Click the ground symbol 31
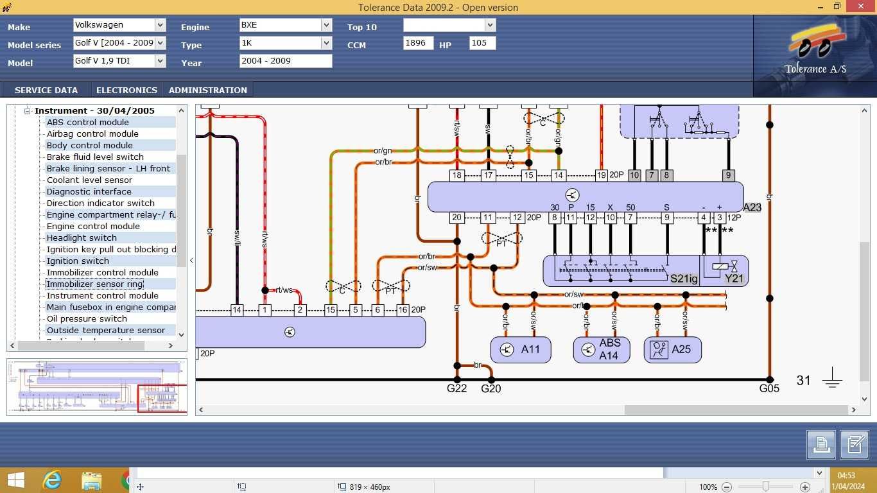Screen dimensions: 877x493 click(832, 379)
